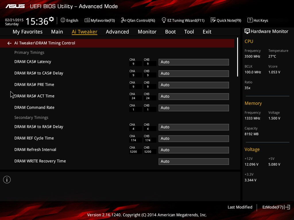Select the DRAM REF Cycle Time label
The image size is (294, 220).
pyautogui.click(x=34, y=138)
